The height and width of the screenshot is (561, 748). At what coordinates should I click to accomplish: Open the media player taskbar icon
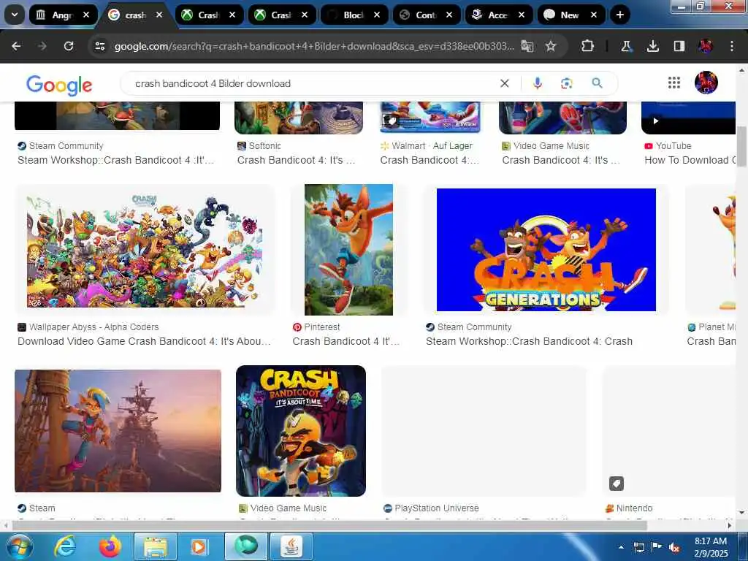click(x=199, y=546)
